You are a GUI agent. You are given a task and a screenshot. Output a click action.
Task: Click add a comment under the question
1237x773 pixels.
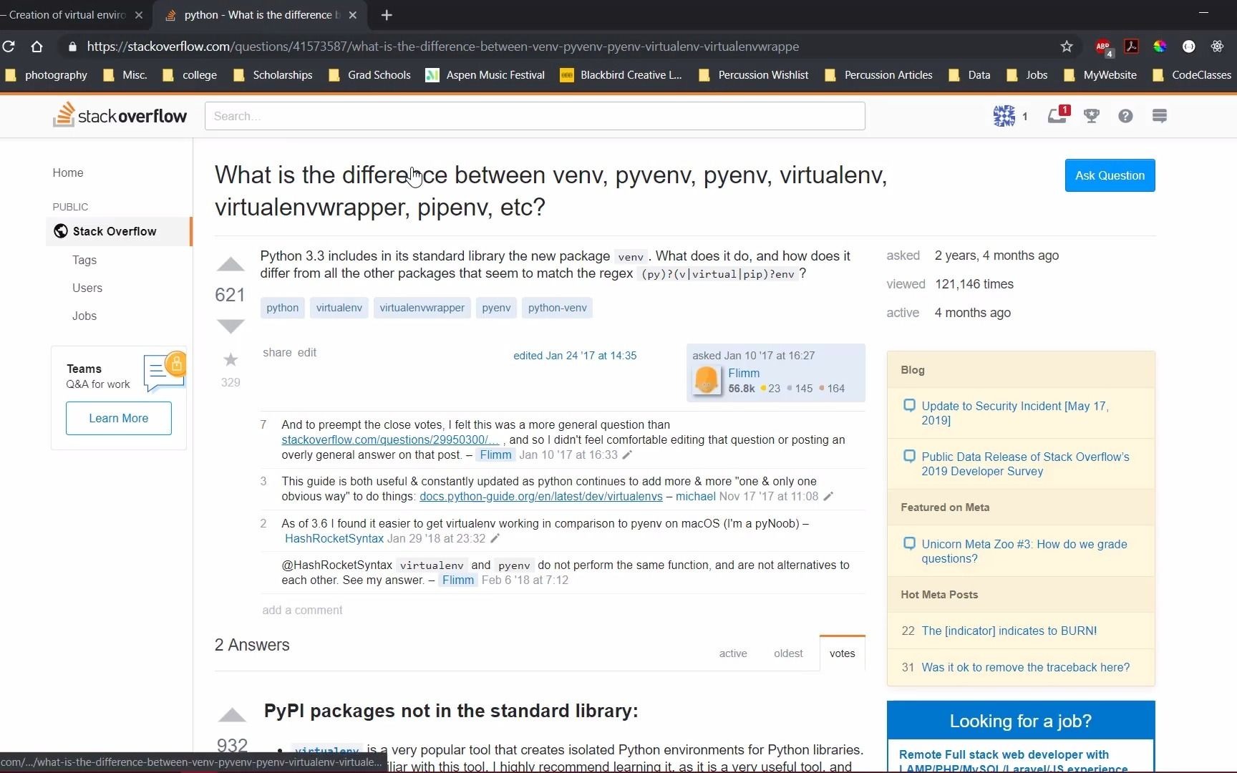[x=302, y=610]
